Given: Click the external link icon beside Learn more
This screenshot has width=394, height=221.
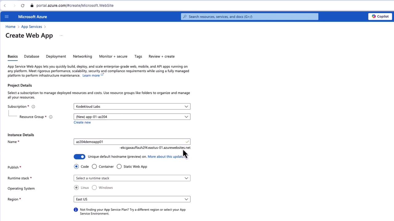Looking at the screenshot, I should click(x=102, y=75).
